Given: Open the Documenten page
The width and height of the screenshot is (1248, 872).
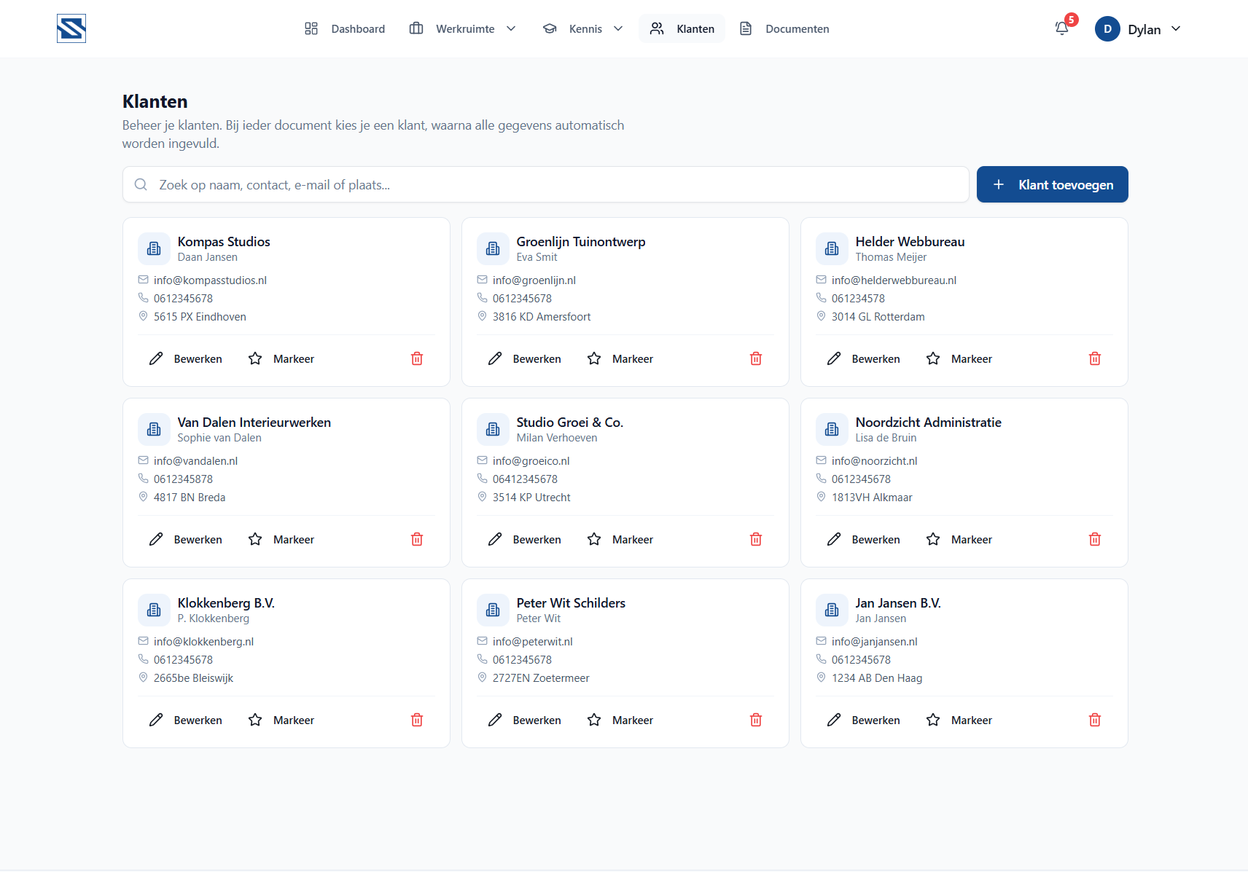Looking at the screenshot, I should 784,28.
